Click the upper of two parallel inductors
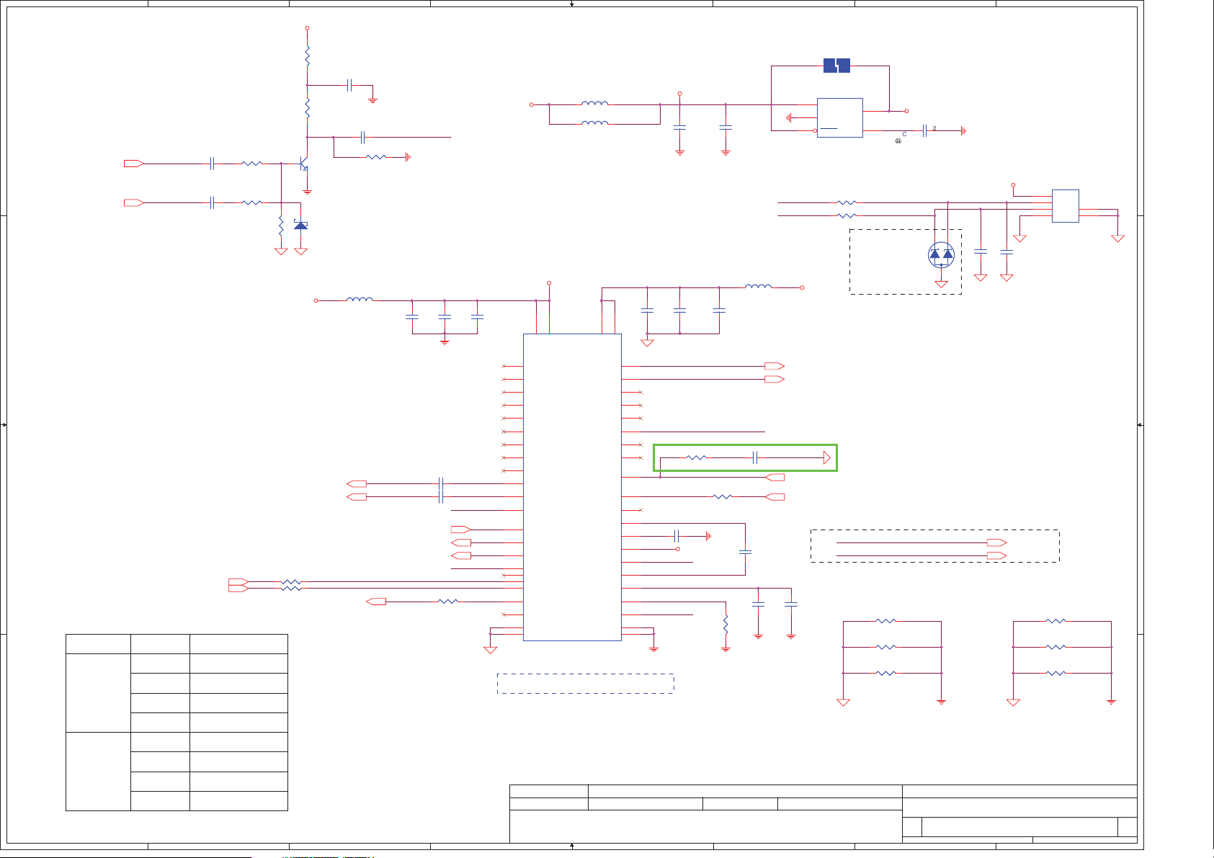Screen dimensions: 1214x858 [x=594, y=104]
